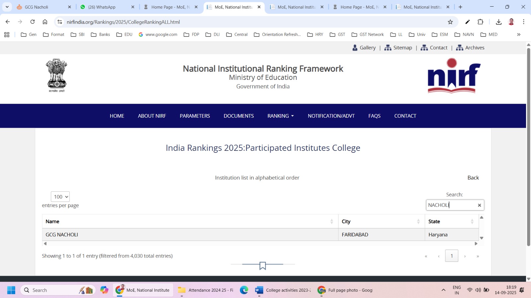Click the site info icon in address bar

[60, 22]
